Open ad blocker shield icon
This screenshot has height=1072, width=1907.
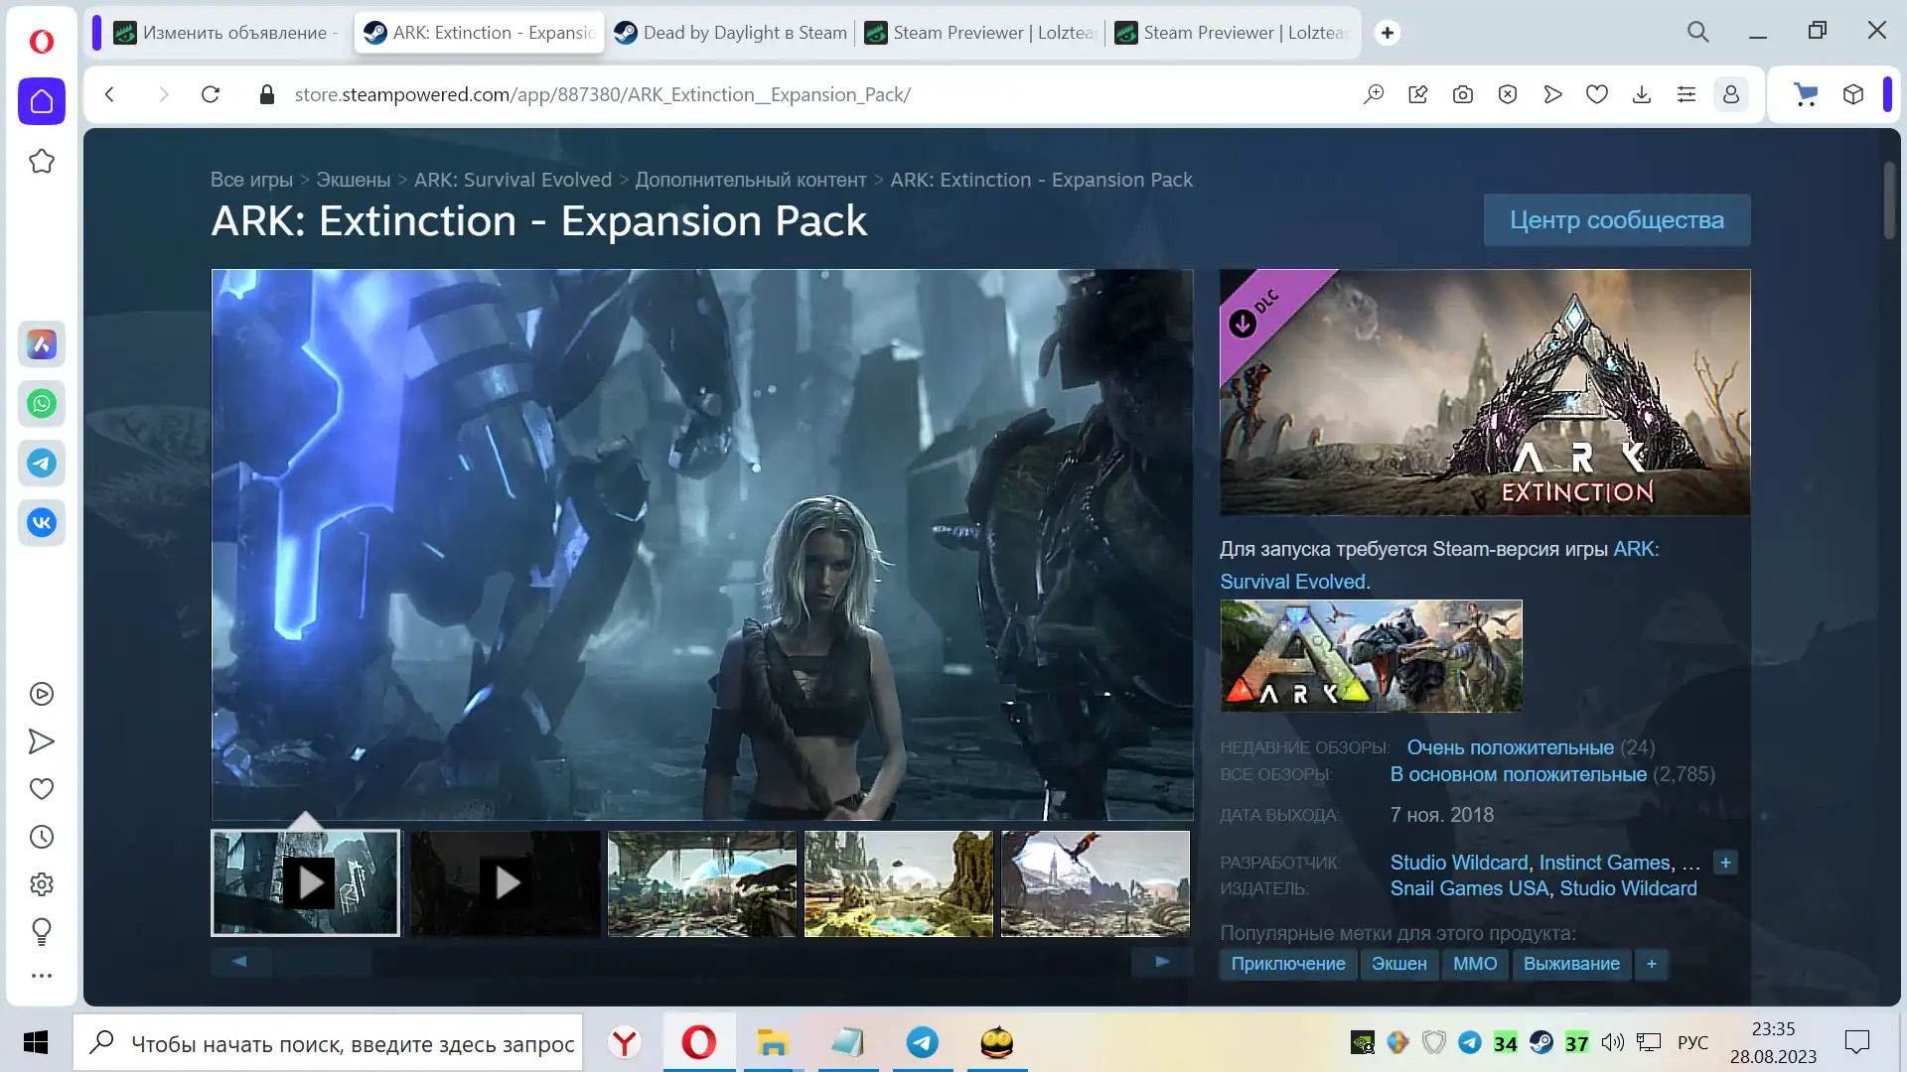1508,94
